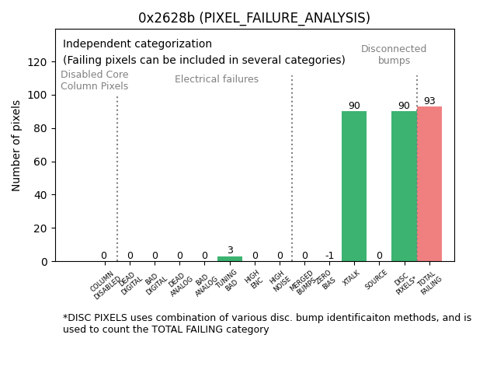Click the MERGED BUMPS x-axis tick label
The image size is (497, 373).
coord(304,283)
